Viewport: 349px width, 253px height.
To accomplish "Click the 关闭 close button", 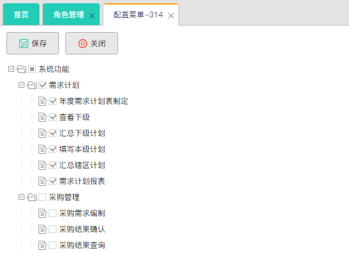I will click(x=92, y=44).
